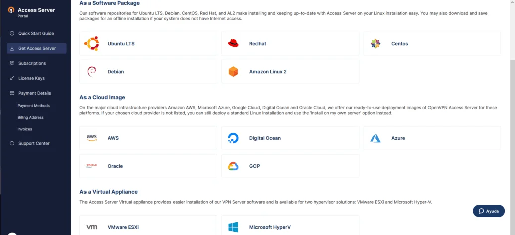Select the Digital Ocean logo icon
Screen dimensions: 515x235
click(x=233, y=138)
